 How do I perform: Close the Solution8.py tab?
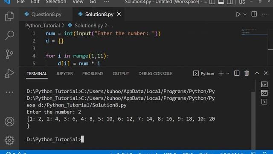click(119, 14)
